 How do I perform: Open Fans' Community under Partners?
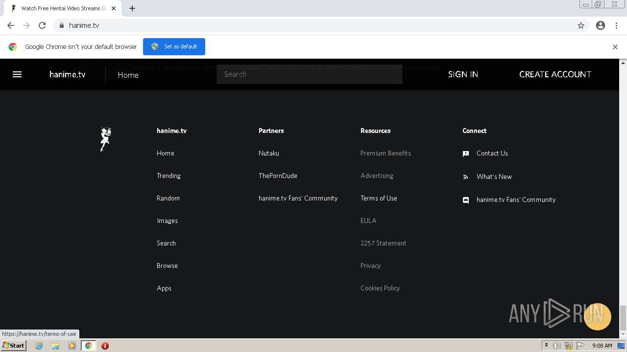(x=298, y=198)
